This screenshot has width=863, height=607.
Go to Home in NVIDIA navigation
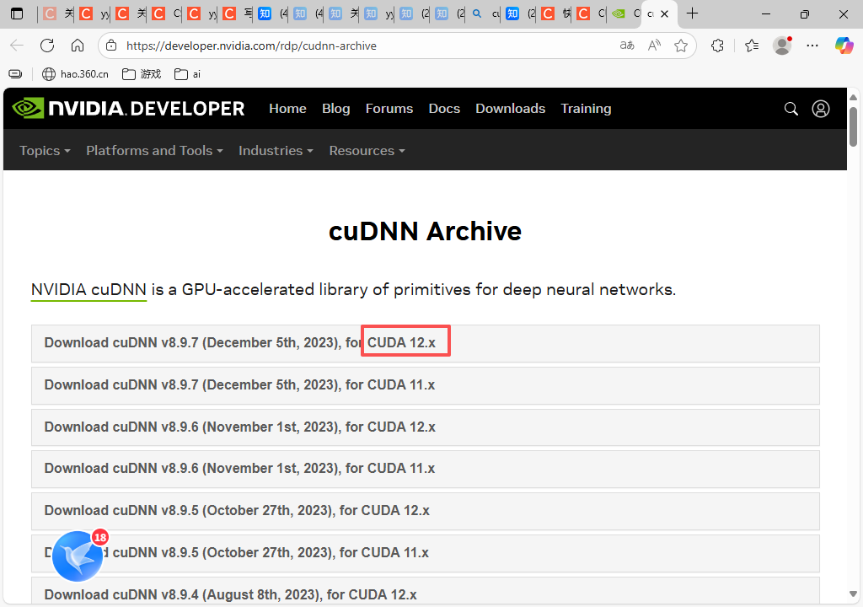pyautogui.click(x=287, y=109)
